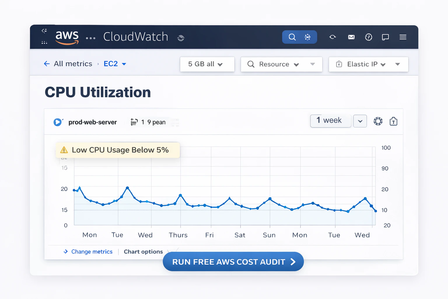448x299 pixels.
Task: Open the chat bubble icon
Action: coord(385,37)
